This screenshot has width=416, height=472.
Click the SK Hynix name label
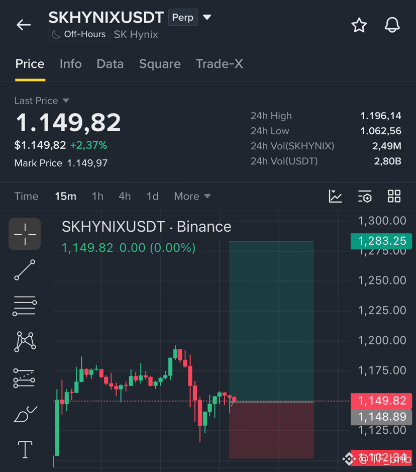coord(136,35)
